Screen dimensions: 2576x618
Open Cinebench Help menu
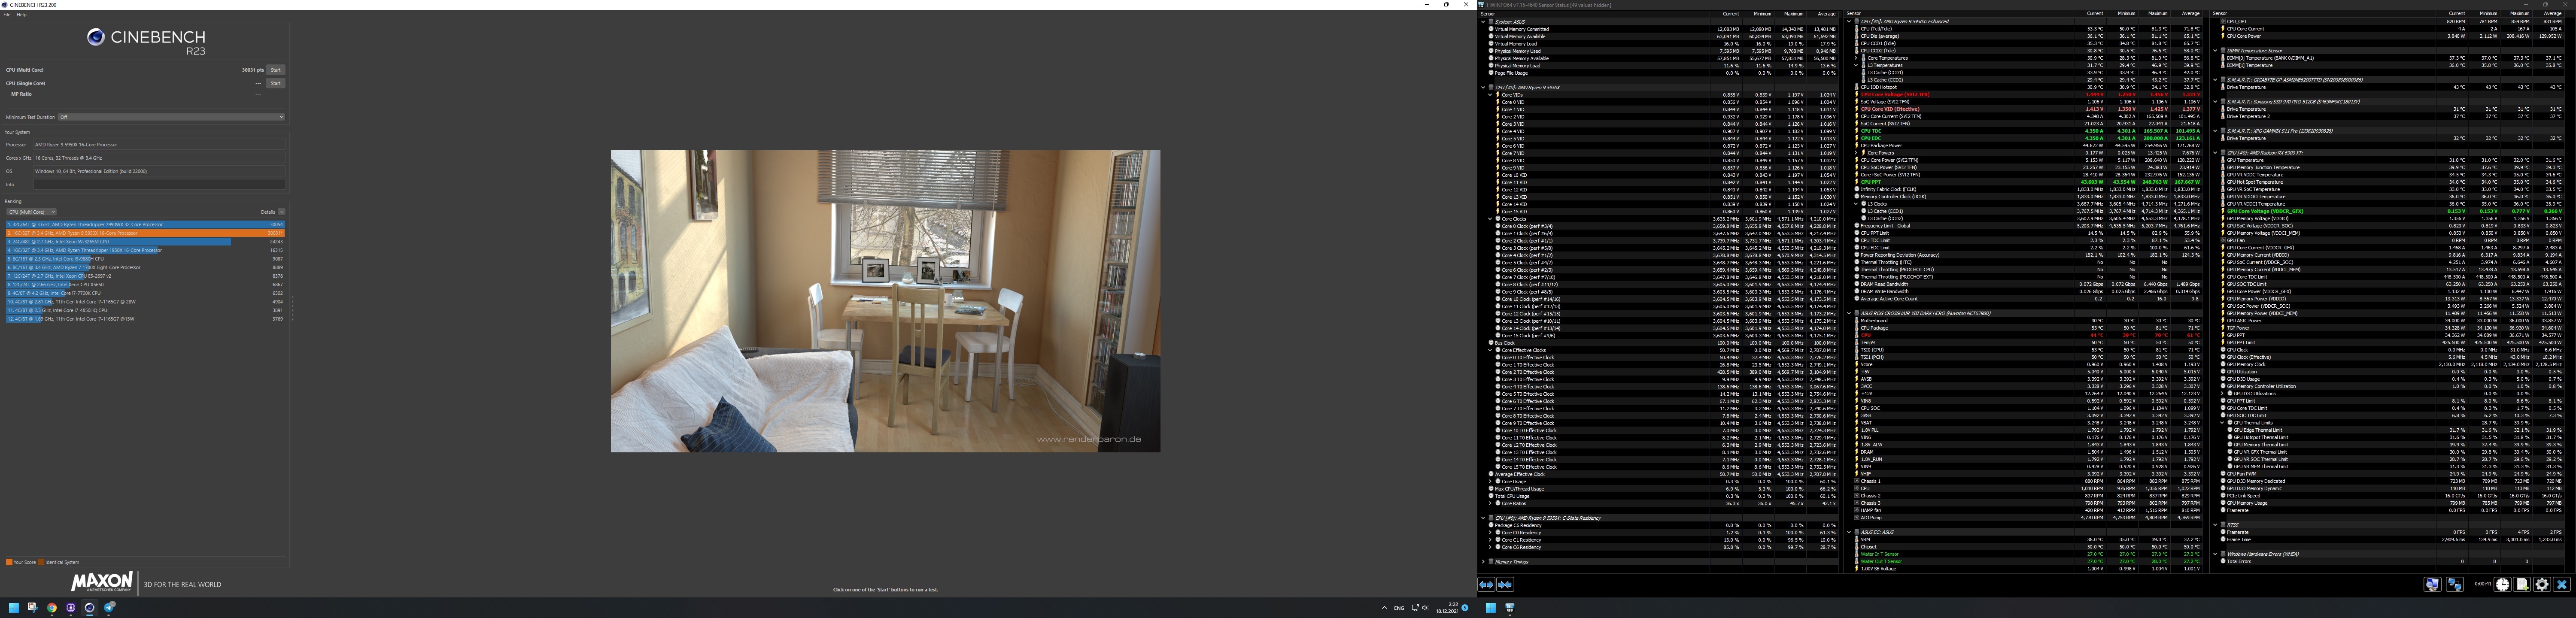tap(22, 15)
